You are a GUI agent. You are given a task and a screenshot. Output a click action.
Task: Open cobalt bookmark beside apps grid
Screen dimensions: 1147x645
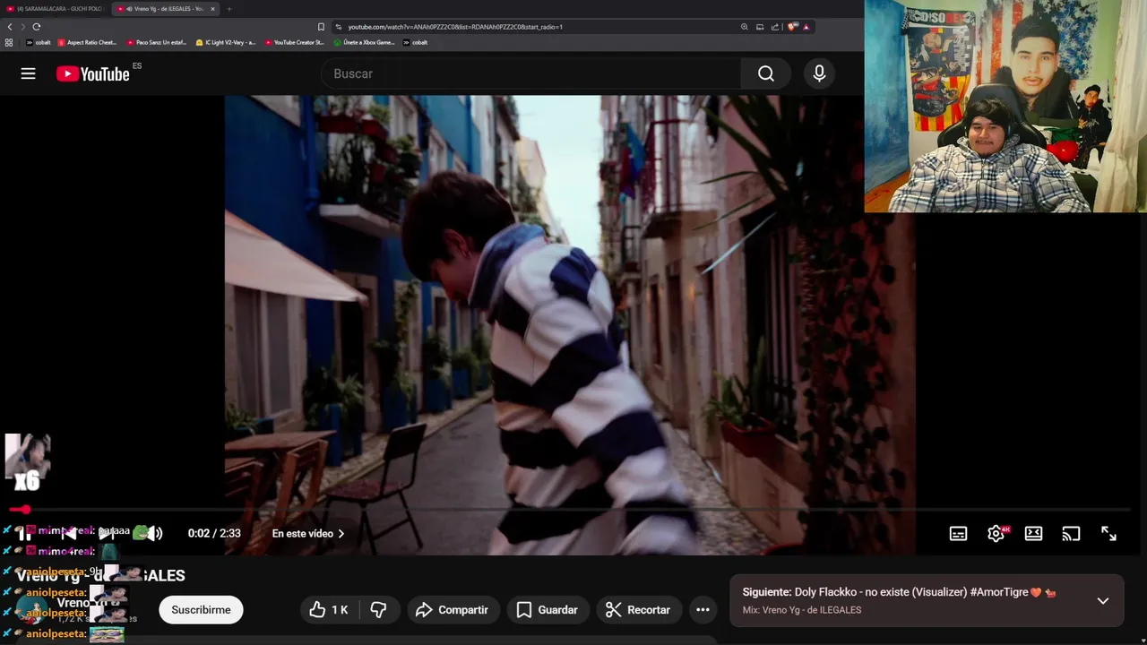[38, 42]
